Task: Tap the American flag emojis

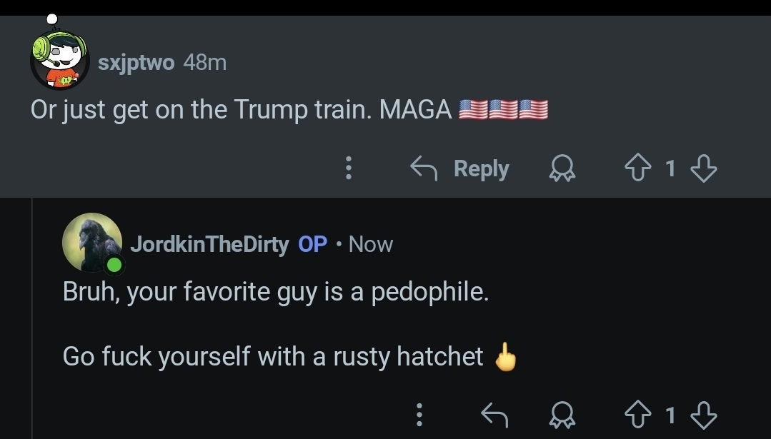Action: tap(503, 109)
